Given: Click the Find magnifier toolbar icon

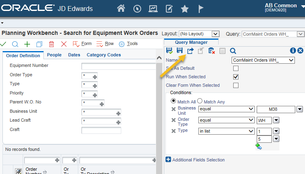Looking at the screenshot, I should click(15, 44).
